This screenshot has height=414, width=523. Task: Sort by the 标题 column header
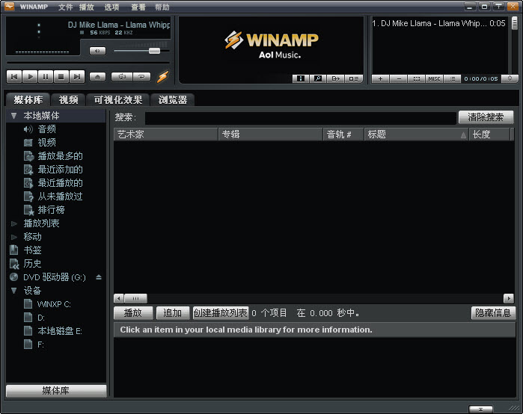(416, 135)
